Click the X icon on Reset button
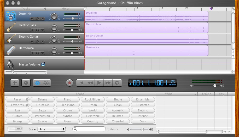Screen dimensions: 239x137 click(27, 99)
